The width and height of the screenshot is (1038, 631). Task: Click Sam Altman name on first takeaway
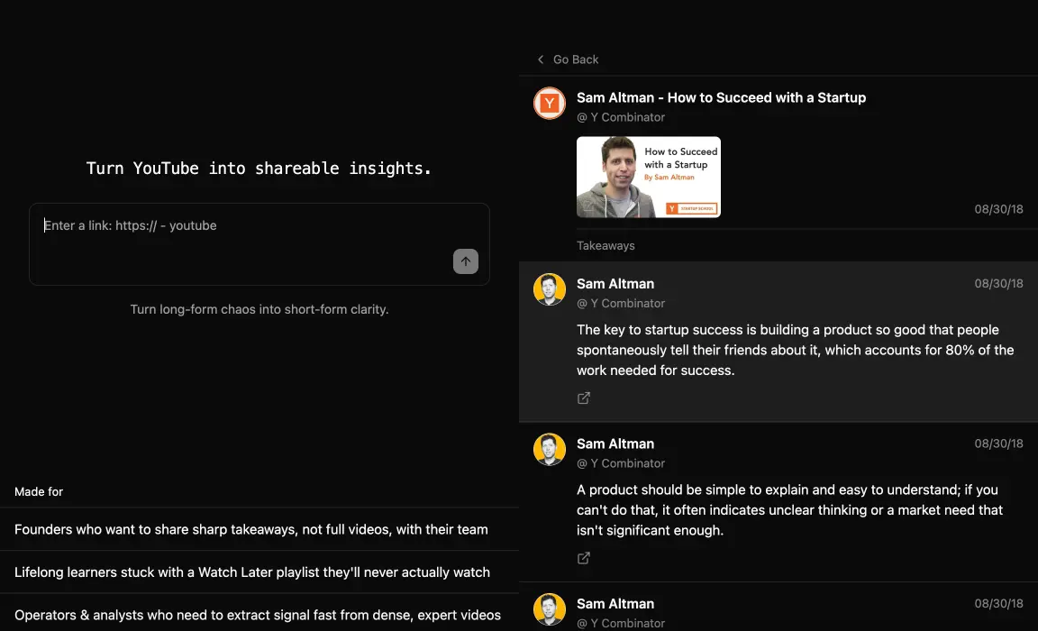click(615, 283)
